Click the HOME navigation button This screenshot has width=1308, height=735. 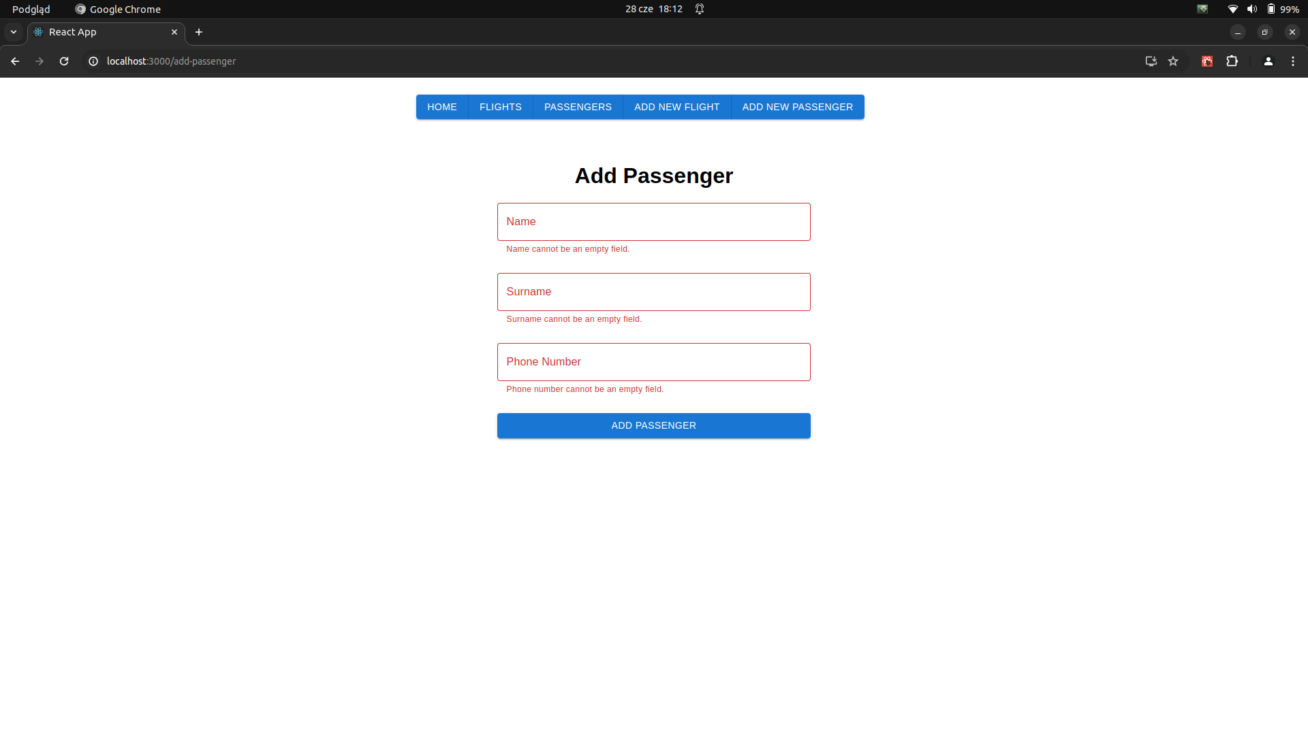pyautogui.click(x=441, y=107)
